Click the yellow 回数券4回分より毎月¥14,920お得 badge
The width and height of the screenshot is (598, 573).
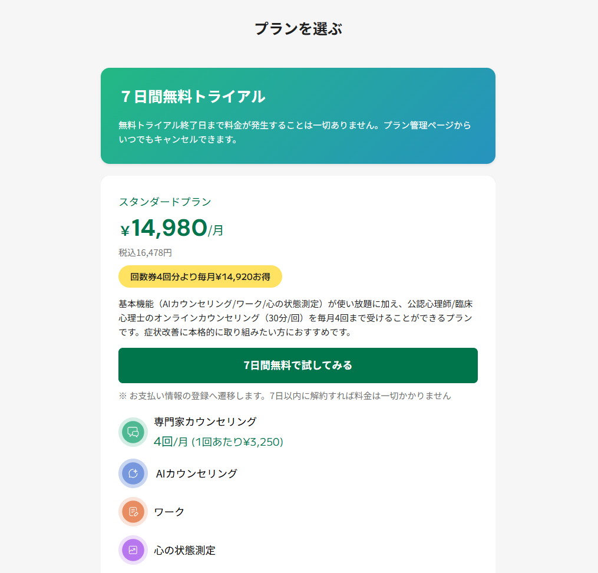point(200,276)
